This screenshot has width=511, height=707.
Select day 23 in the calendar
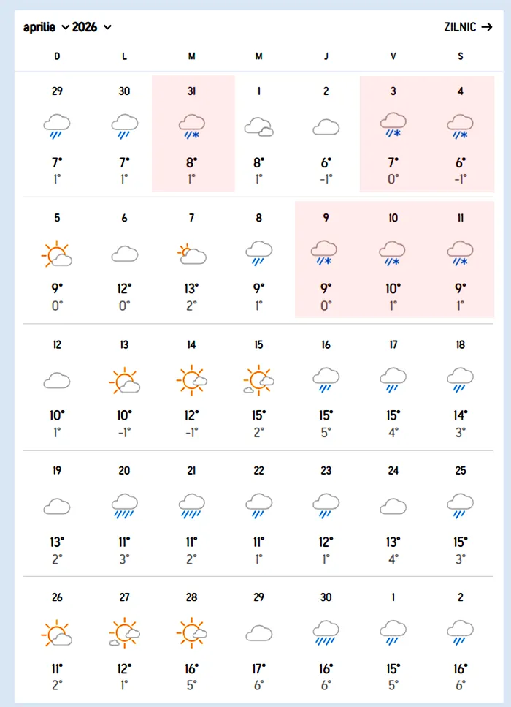(326, 471)
